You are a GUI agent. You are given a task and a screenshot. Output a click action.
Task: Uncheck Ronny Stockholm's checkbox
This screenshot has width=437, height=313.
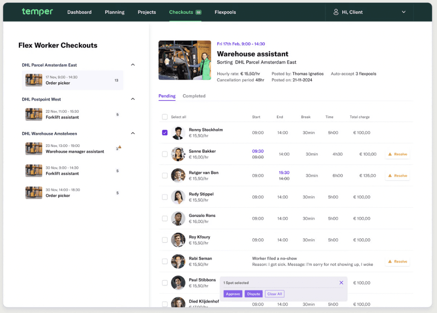pos(165,133)
